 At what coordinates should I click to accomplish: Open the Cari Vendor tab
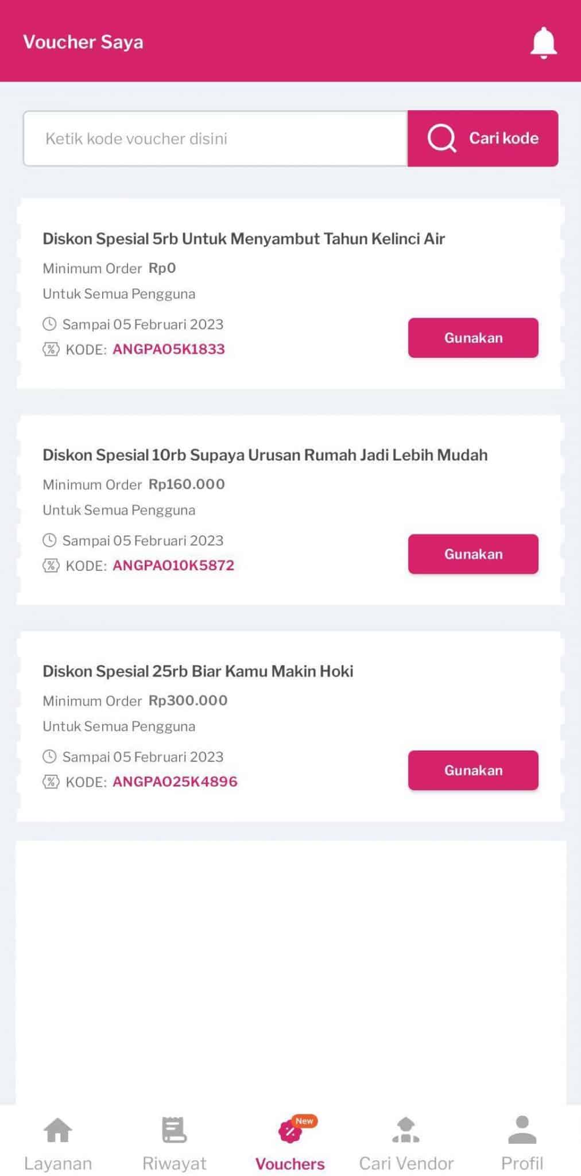pos(406,1144)
